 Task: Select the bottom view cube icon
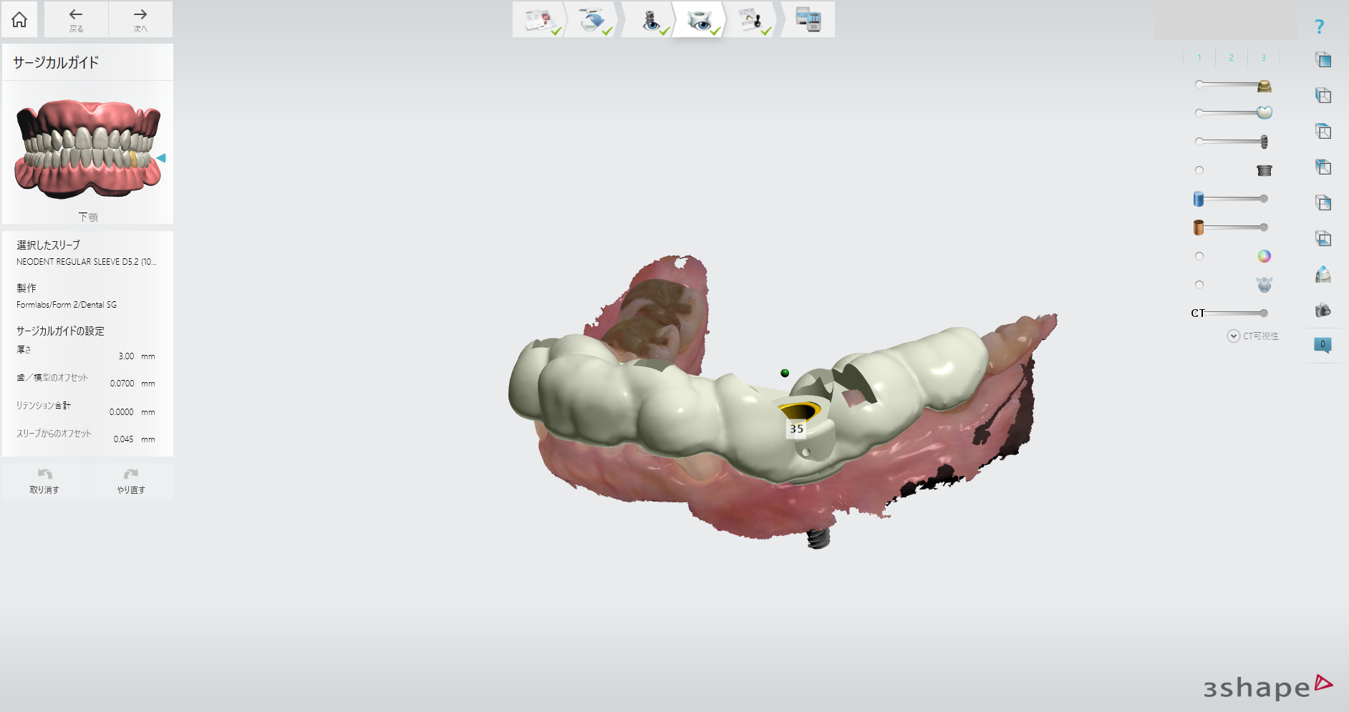[x=1323, y=238]
